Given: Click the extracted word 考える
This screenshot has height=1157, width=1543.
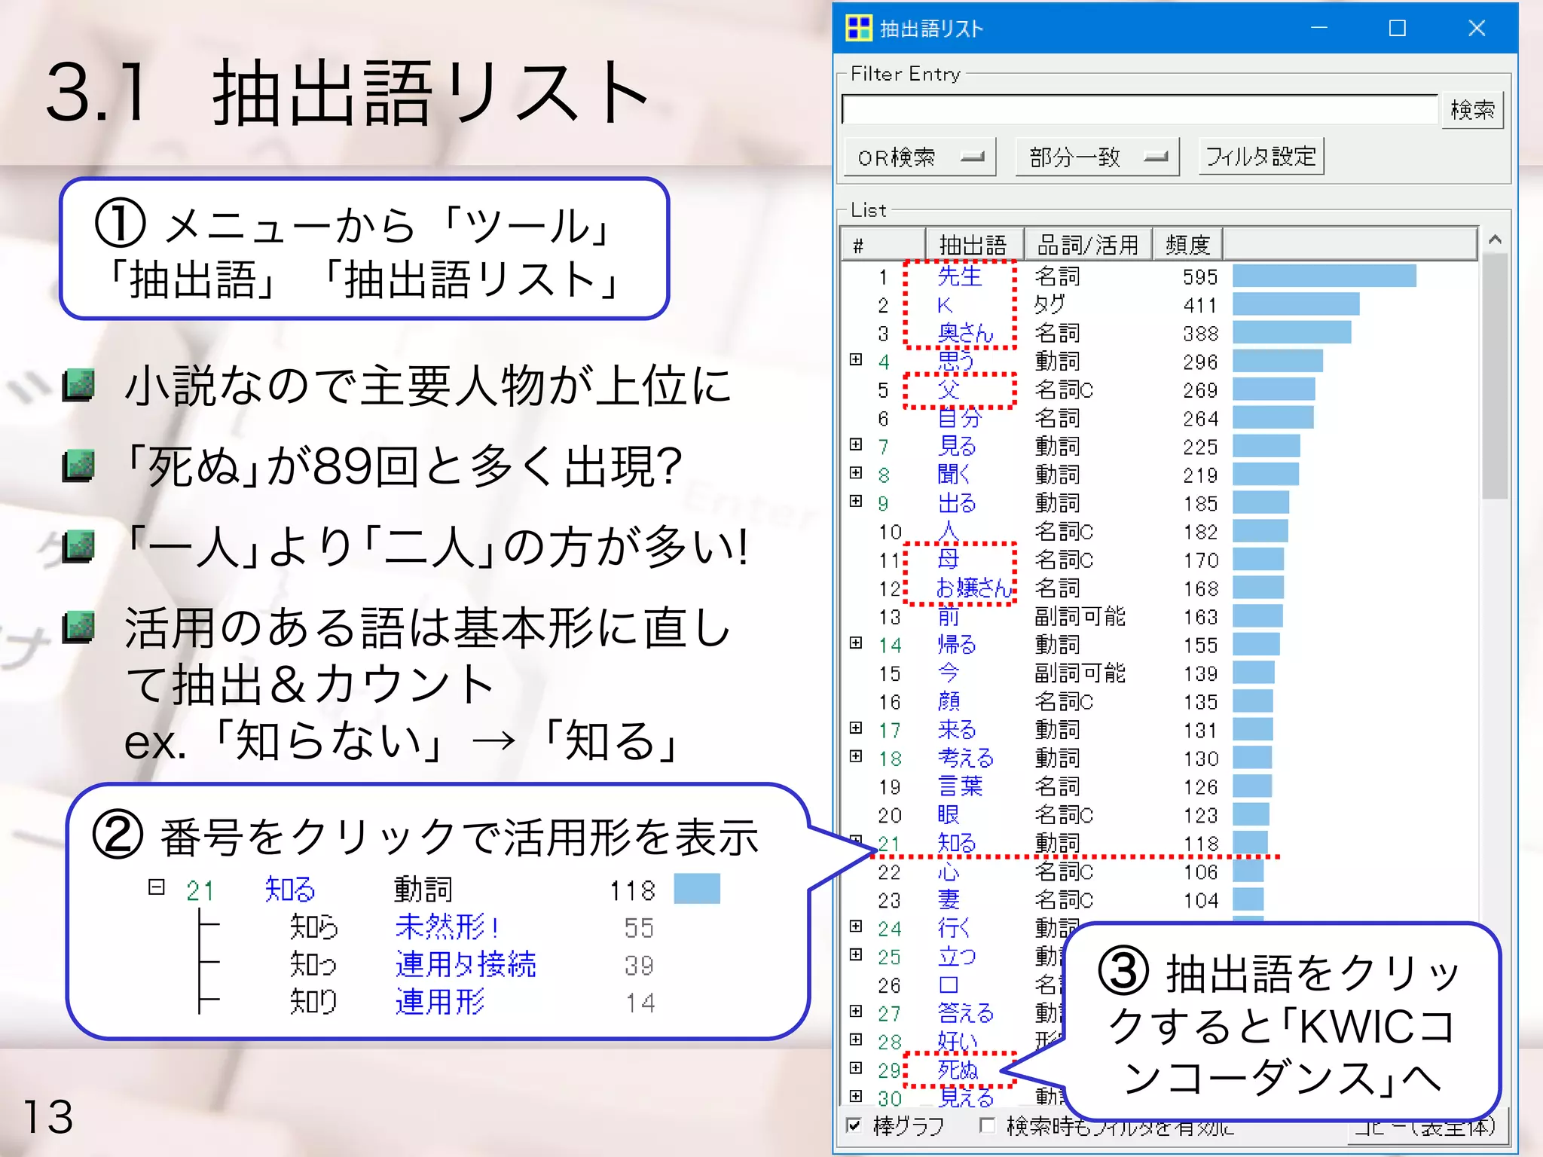Looking at the screenshot, I should (966, 758).
